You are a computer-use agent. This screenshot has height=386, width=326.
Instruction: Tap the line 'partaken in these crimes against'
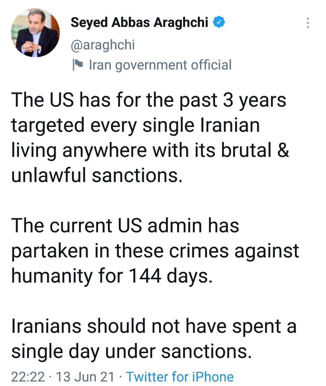coord(155,251)
